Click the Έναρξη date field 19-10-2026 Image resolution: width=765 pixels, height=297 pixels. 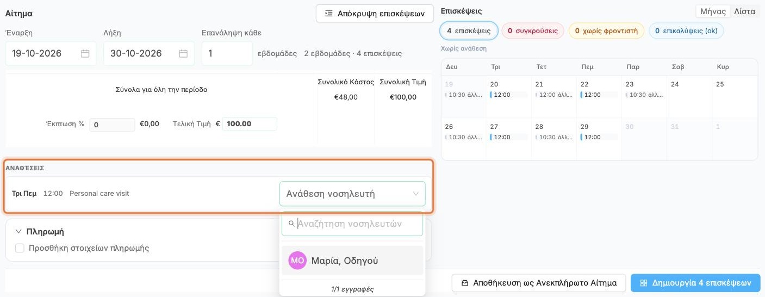(51, 53)
